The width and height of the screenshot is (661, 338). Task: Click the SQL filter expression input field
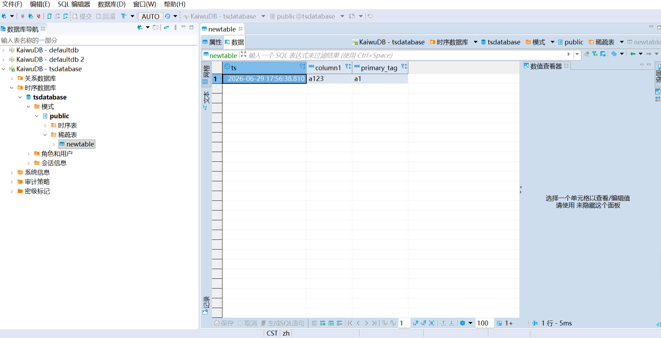[406, 55]
